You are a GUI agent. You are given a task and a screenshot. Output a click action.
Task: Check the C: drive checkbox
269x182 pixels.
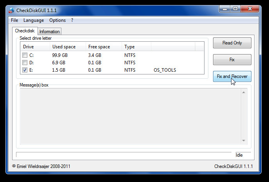click(x=25, y=55)
